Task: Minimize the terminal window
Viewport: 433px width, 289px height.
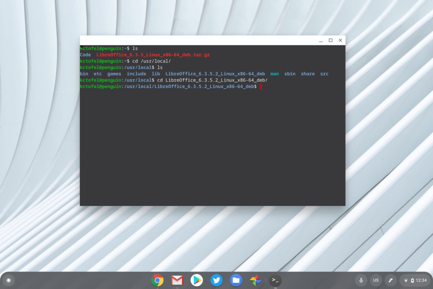Action: click(321, 40)
